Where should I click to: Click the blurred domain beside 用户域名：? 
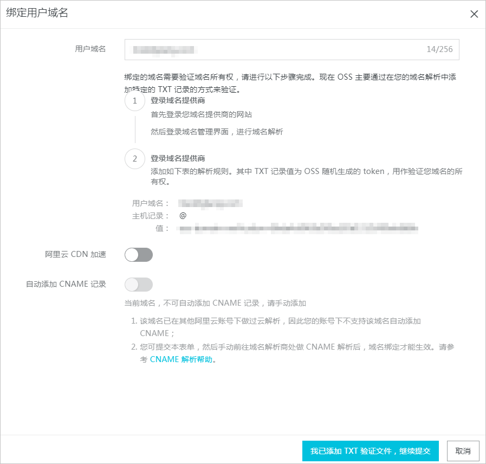[210, 203]
